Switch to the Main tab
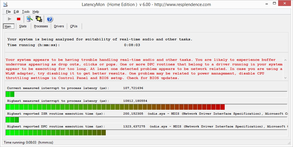The width and height of the screenshot is (293, 147). pos(9,26)
